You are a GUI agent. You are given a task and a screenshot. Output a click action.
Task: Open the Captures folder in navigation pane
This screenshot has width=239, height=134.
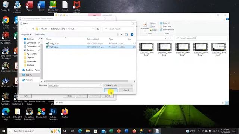[x=31, y=58]
